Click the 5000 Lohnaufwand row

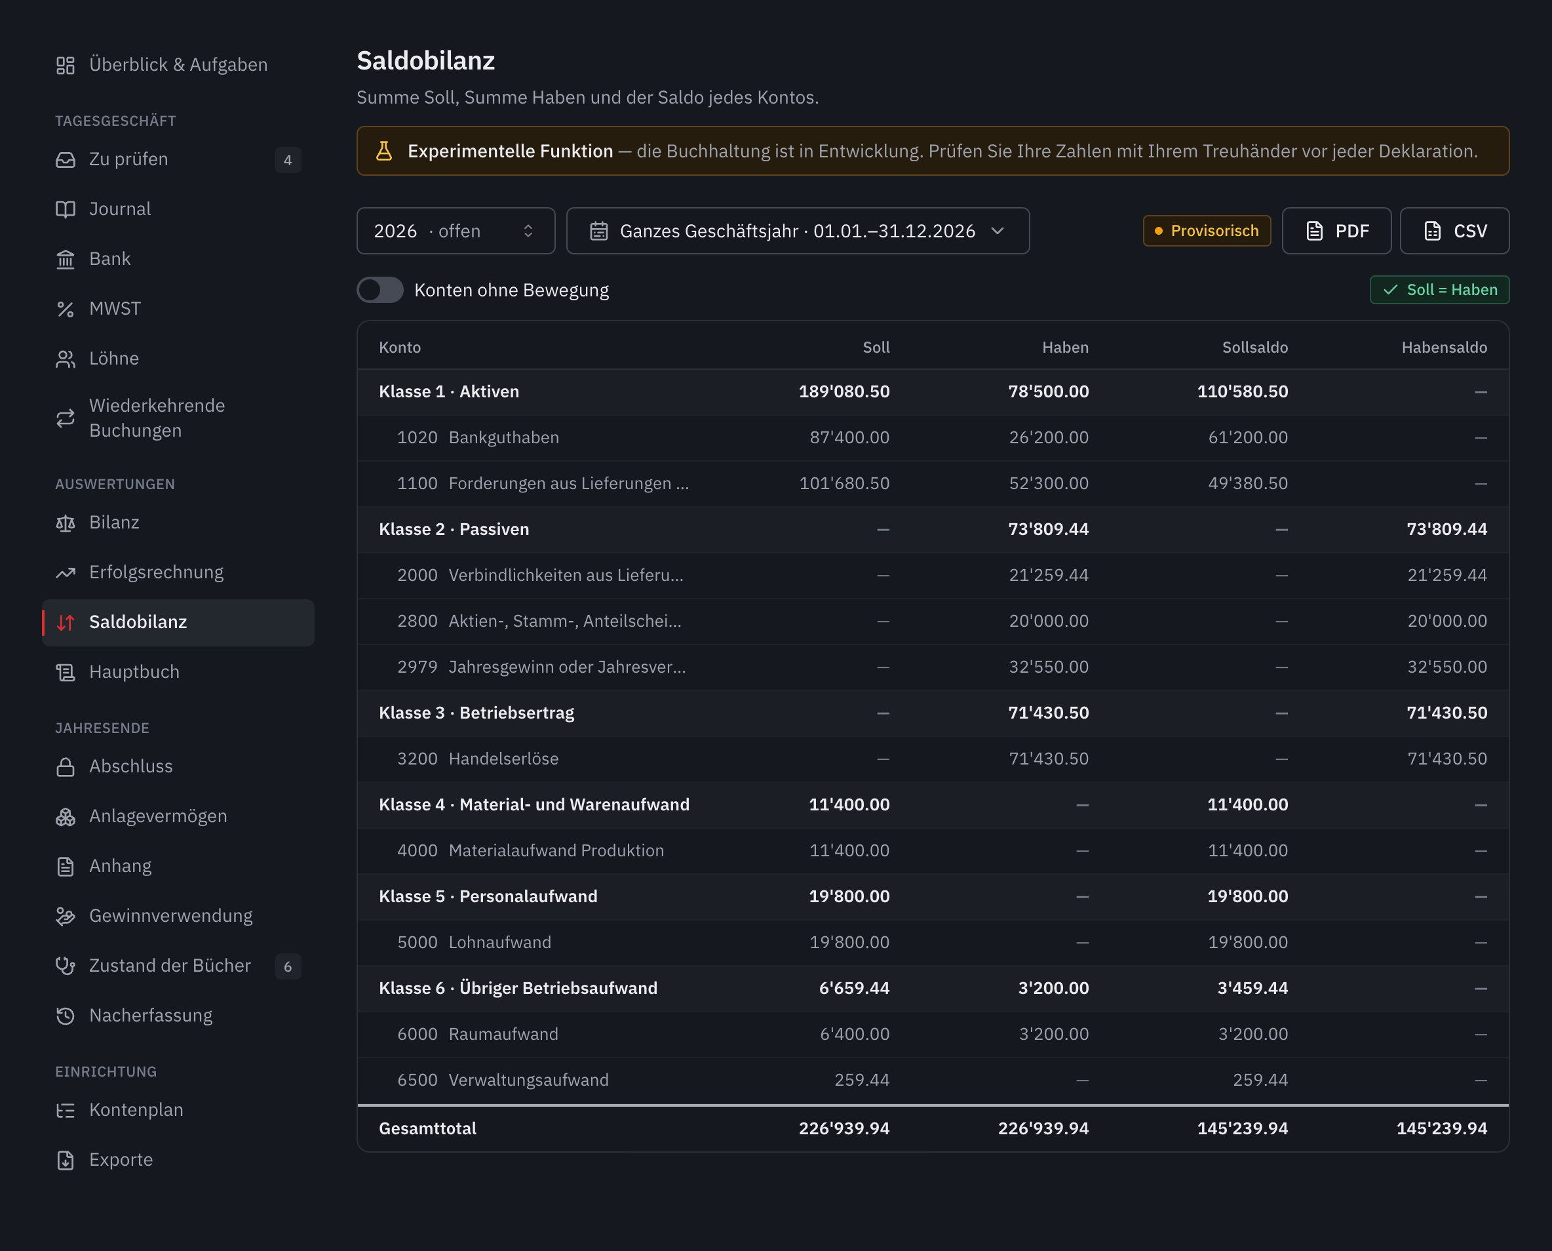[x=933, y=943]
